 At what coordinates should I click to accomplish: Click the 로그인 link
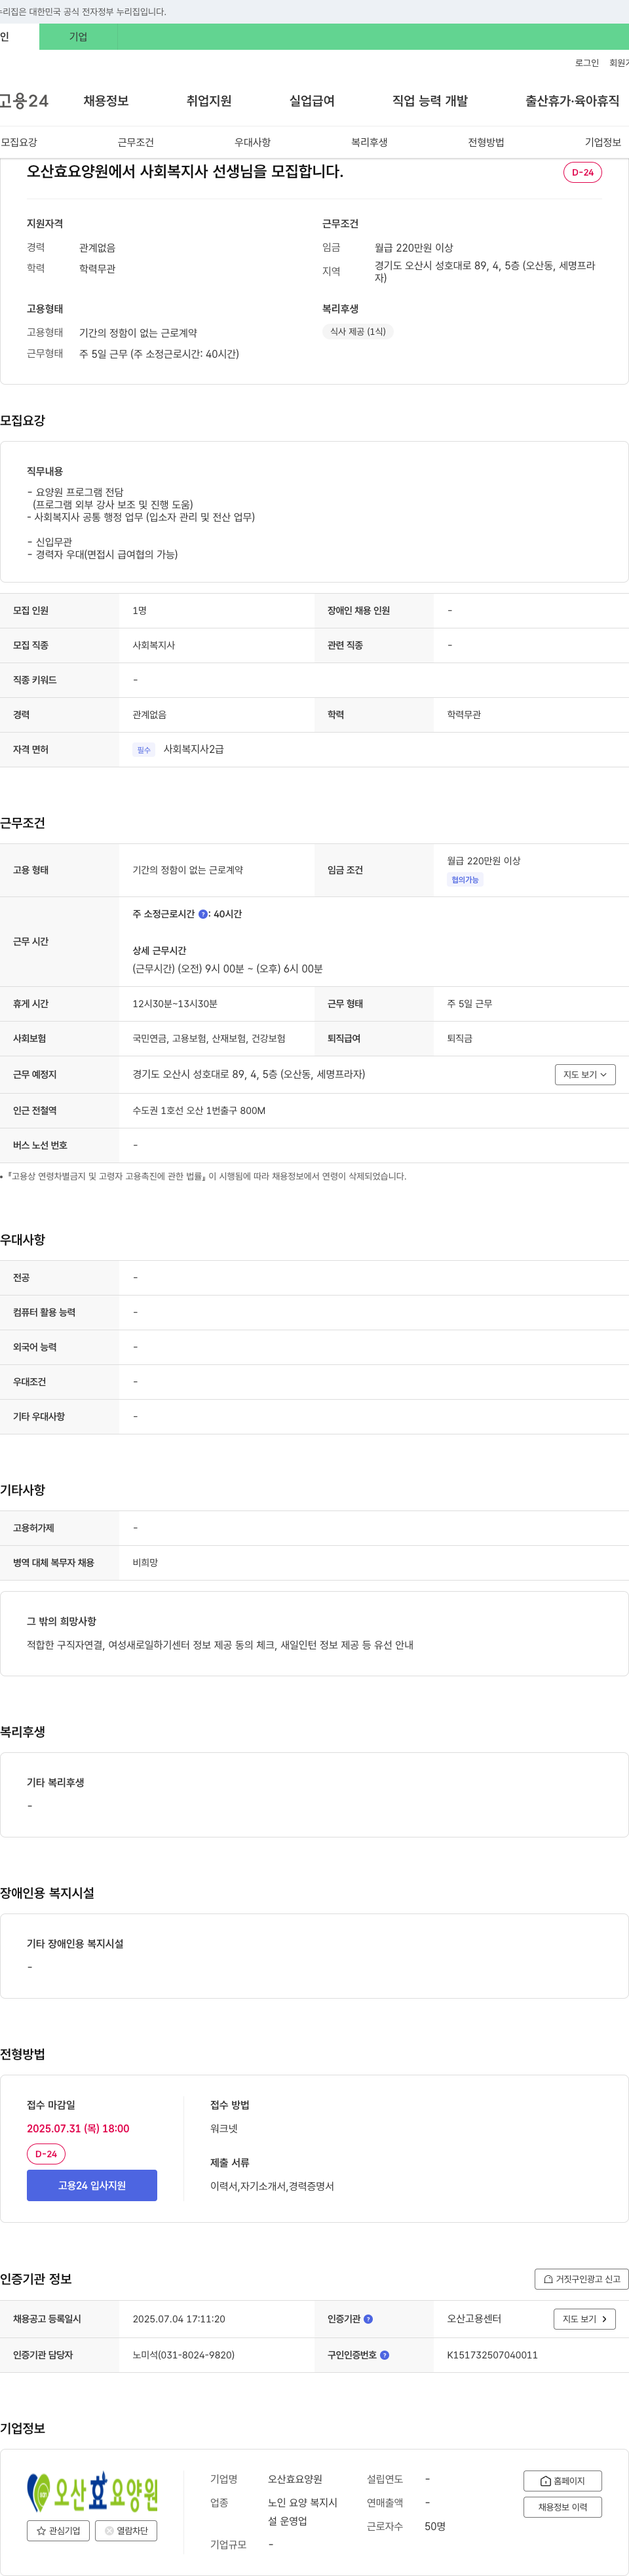point(587,63)
